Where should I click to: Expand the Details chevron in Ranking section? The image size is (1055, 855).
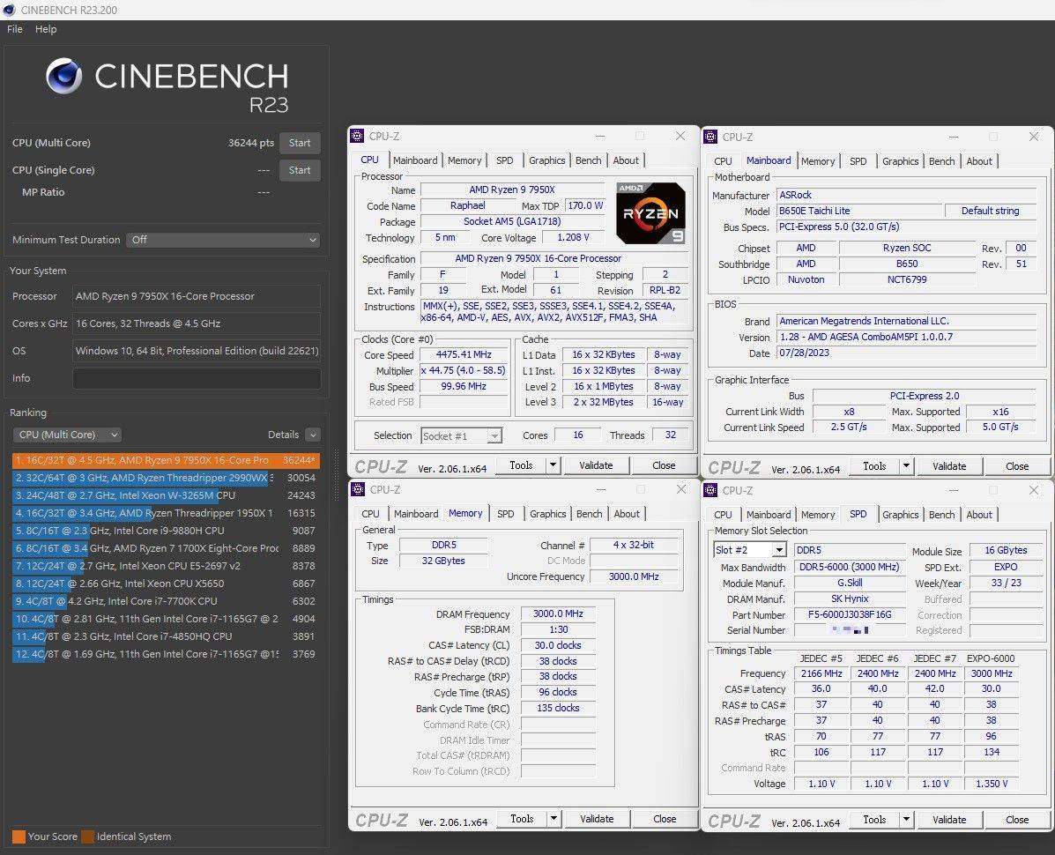click(314, 434)
